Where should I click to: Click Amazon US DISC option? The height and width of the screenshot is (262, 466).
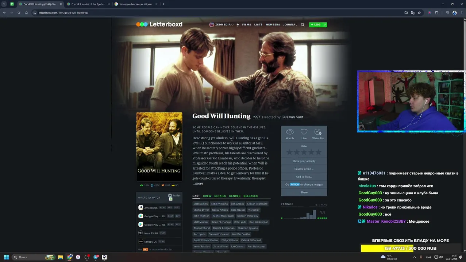coord(177,207)
